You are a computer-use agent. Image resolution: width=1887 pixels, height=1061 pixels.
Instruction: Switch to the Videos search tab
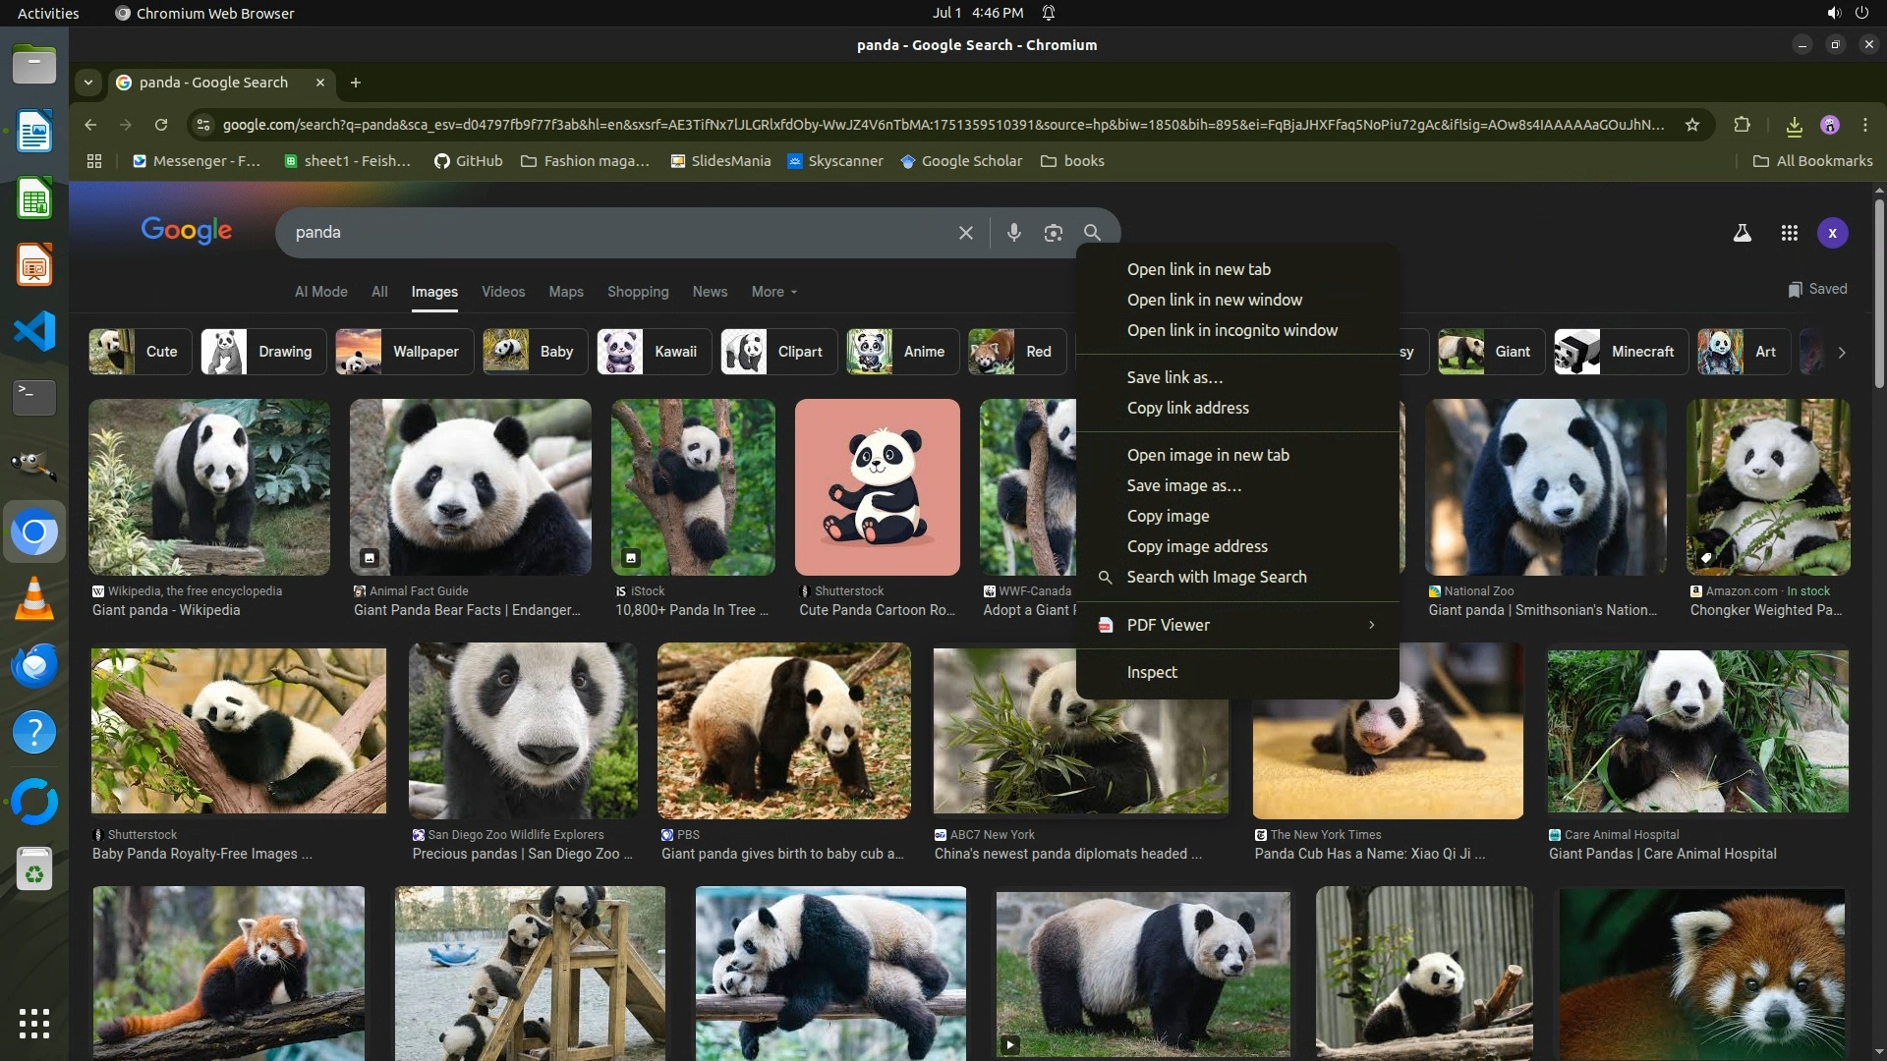click(x=502, y=292)
